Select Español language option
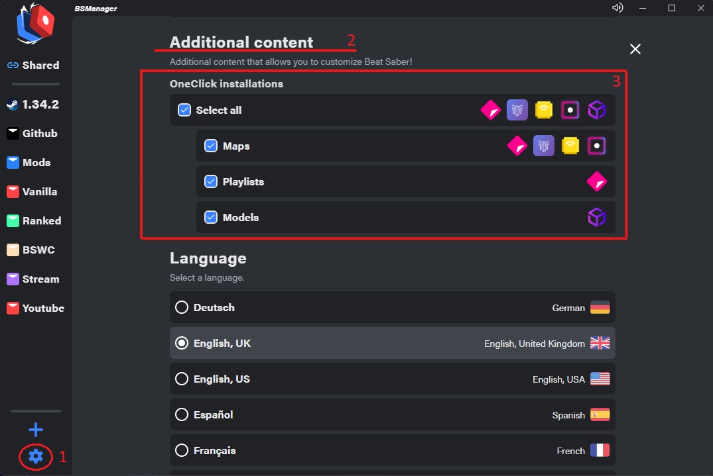Viewport: 713px width, 476px height. pyautogui.click(x=182, y=415)
